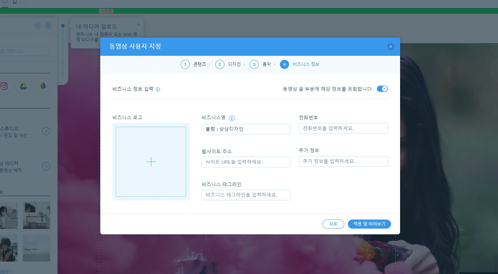The width and height of the screenshot is (498, 274).
Task: Close the 내 미디어 업로드 tooltip
Action: pos(139,25)
